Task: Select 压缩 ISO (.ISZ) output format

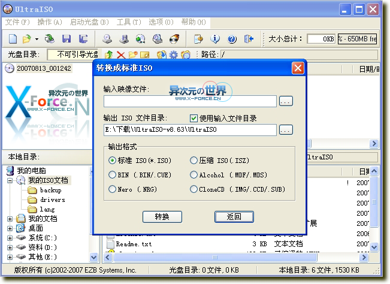Action: tap(194, 161)
